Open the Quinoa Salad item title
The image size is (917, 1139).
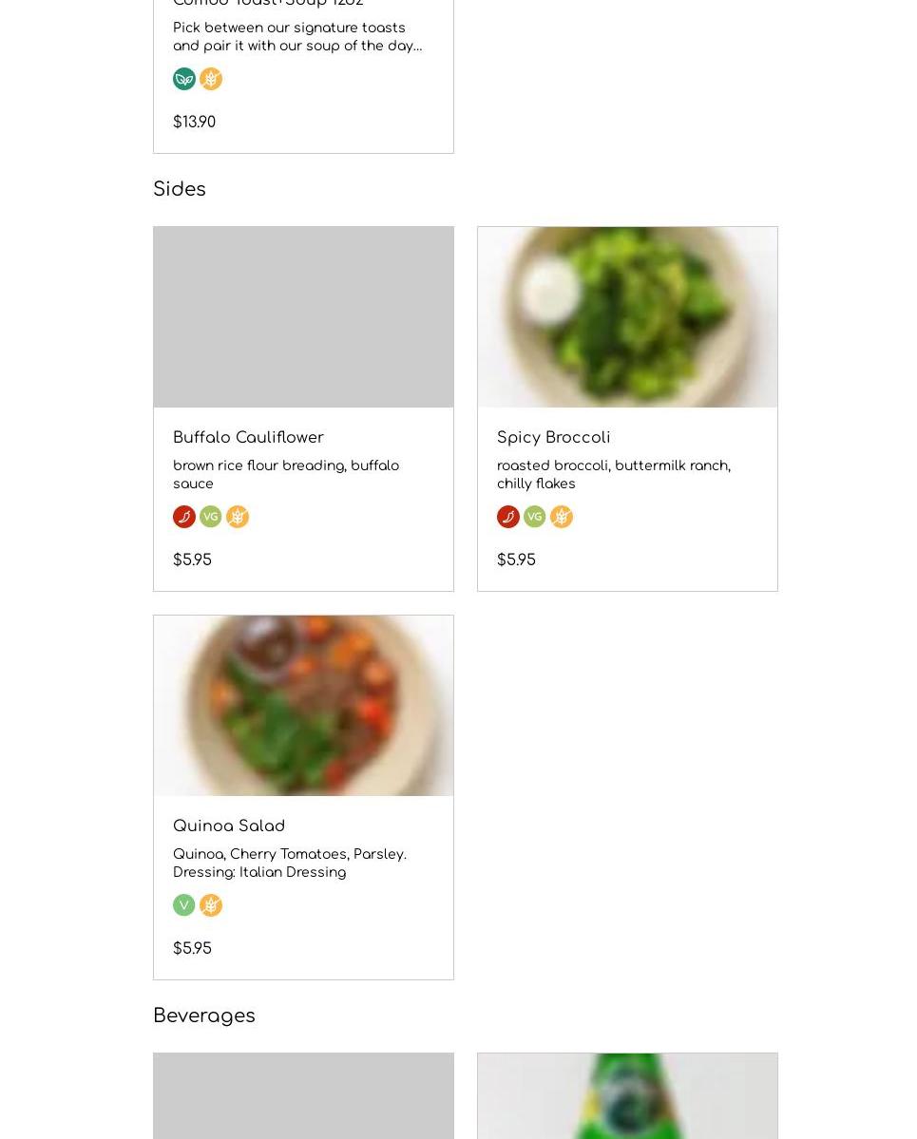pos(229,826)
